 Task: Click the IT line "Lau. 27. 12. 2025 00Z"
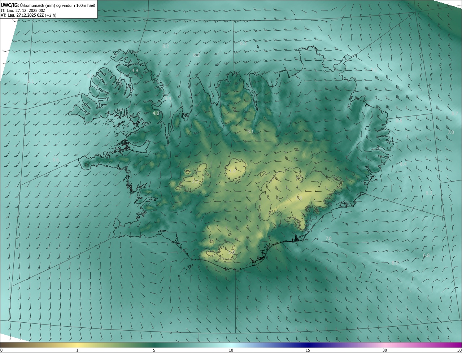[26, 10]
